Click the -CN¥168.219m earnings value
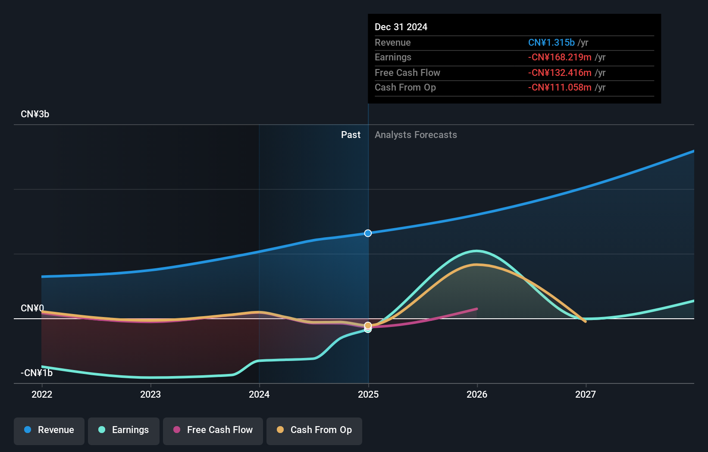 (560, 57)
